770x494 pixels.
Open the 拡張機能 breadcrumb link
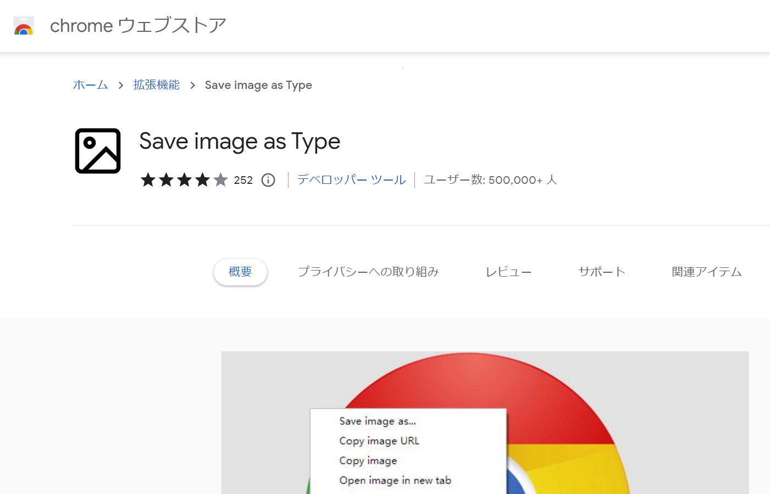157,85
